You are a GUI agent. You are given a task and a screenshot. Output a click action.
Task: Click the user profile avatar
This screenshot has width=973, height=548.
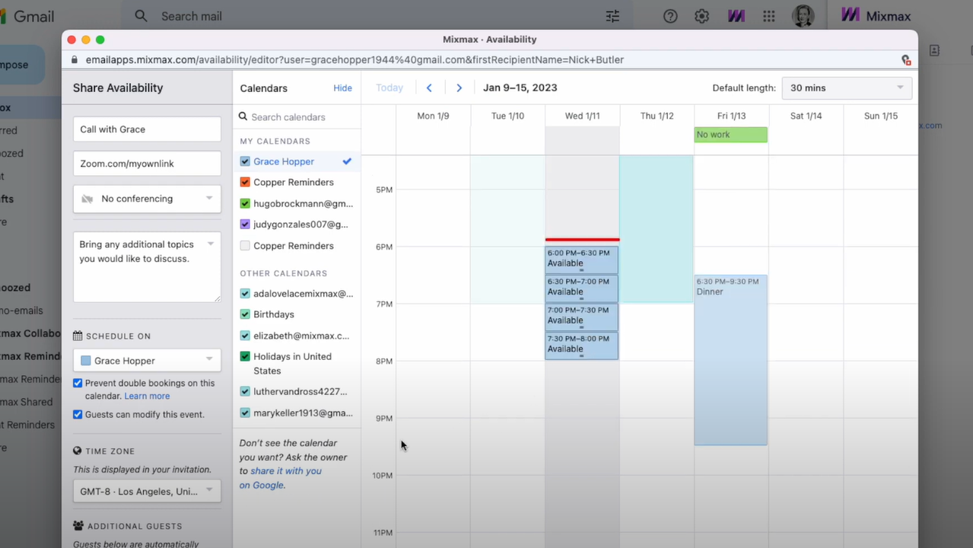pyautogui.click(x=803, y=16)
